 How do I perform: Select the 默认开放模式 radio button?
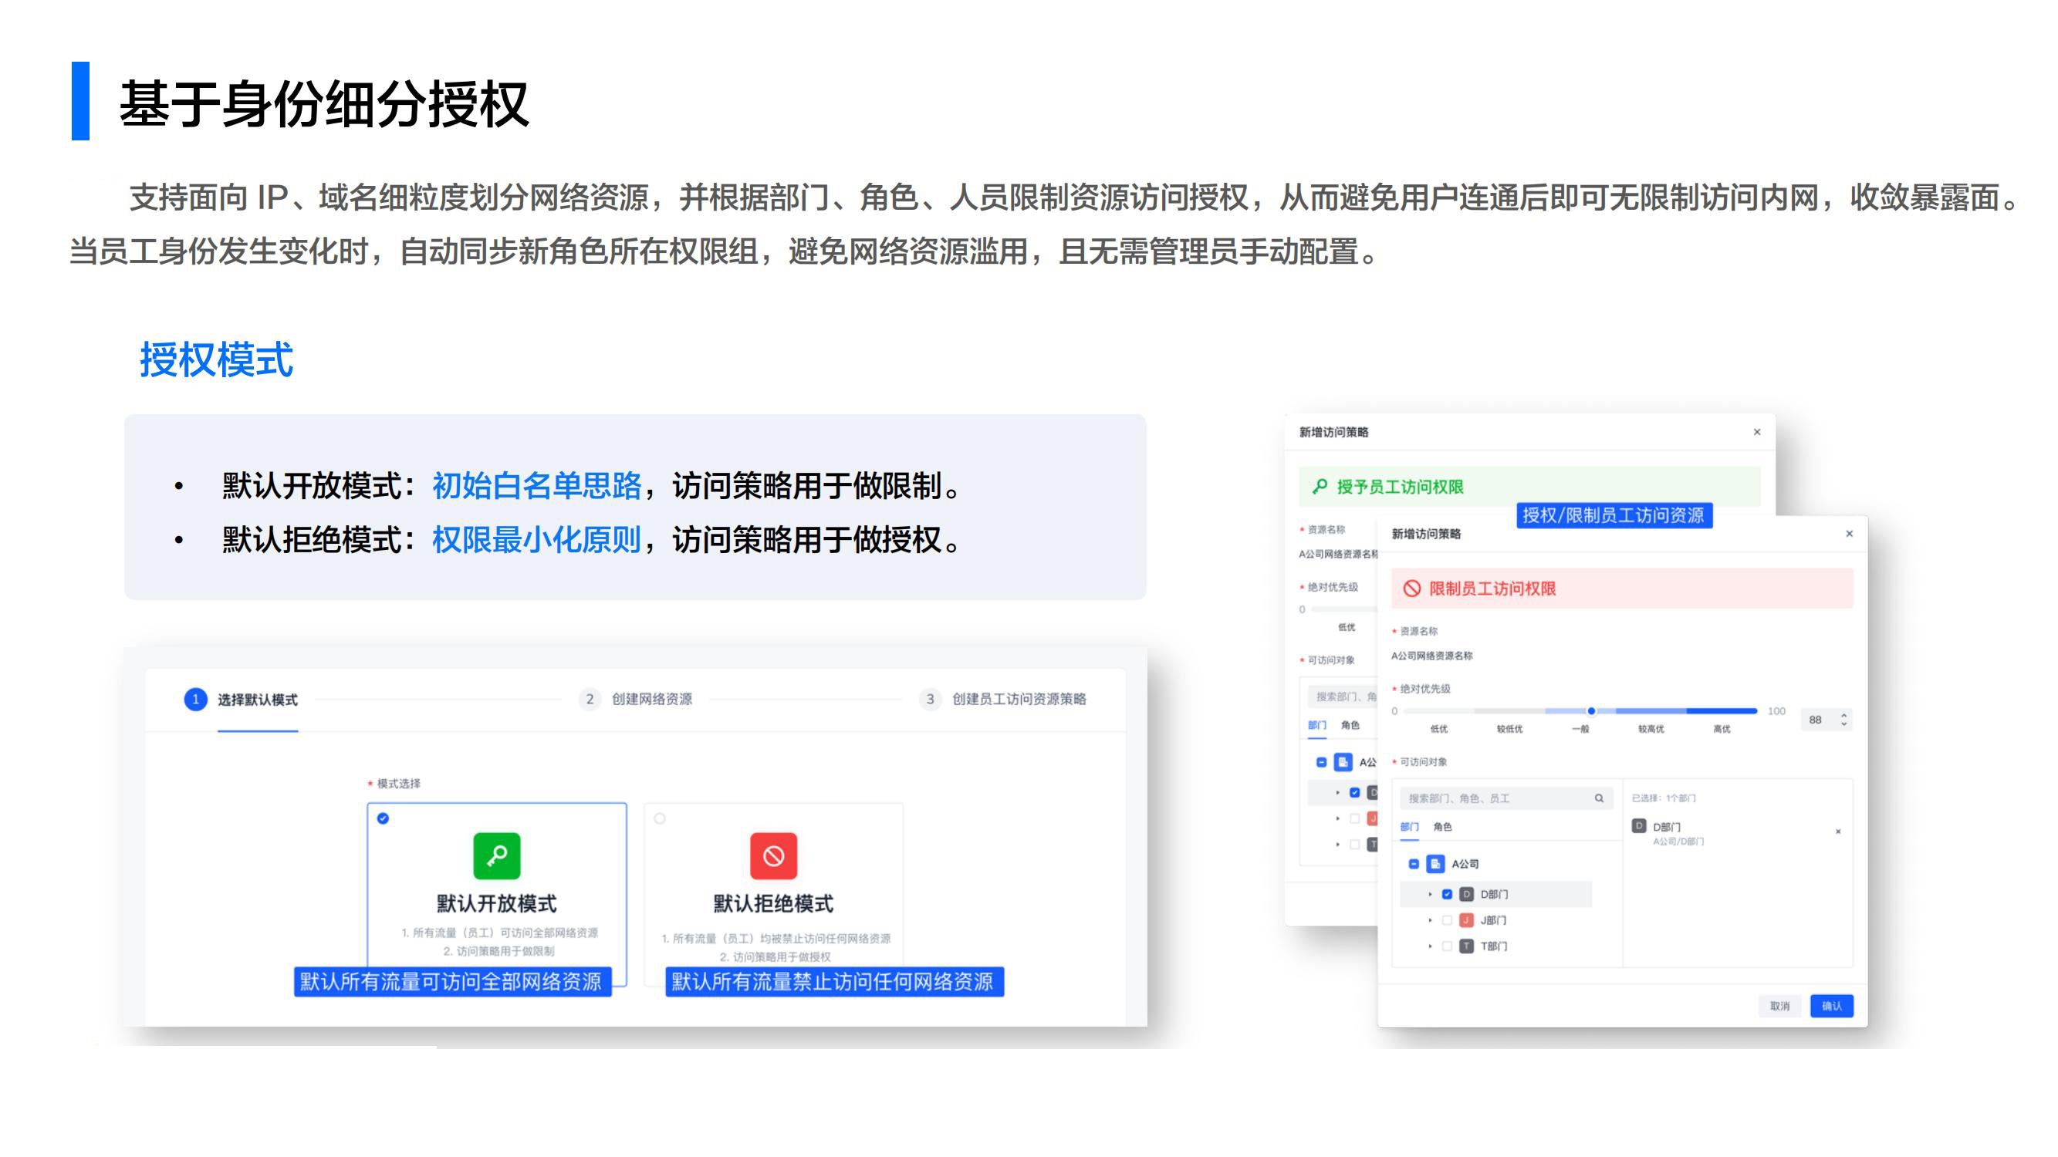[x=383, y=818]
